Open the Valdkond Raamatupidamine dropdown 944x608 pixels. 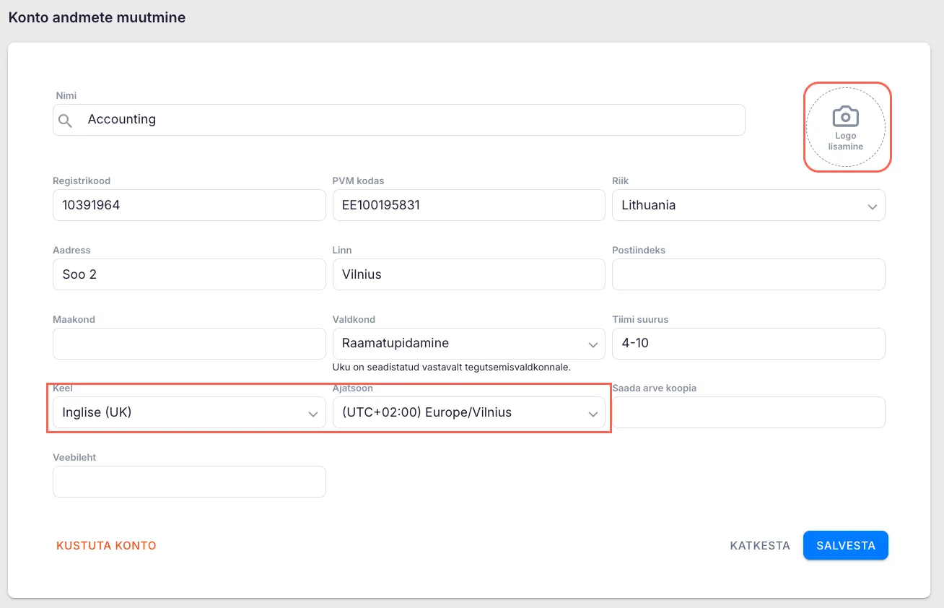[x=468, y=344]
